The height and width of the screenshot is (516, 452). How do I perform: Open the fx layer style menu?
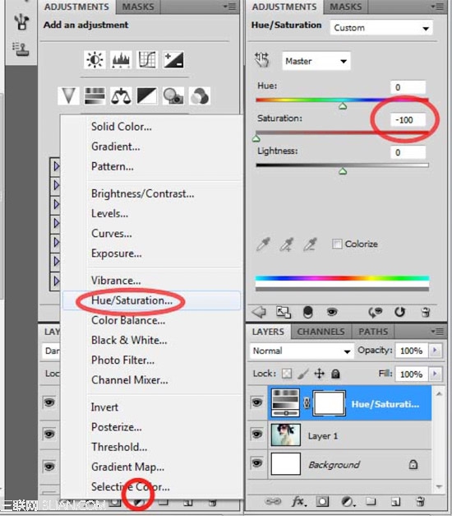point(299,501)
